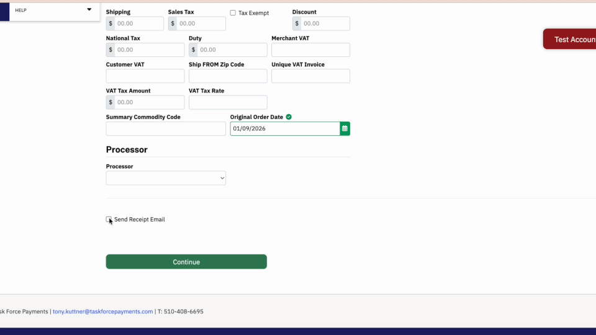Focus the Duty amount field

232,50
